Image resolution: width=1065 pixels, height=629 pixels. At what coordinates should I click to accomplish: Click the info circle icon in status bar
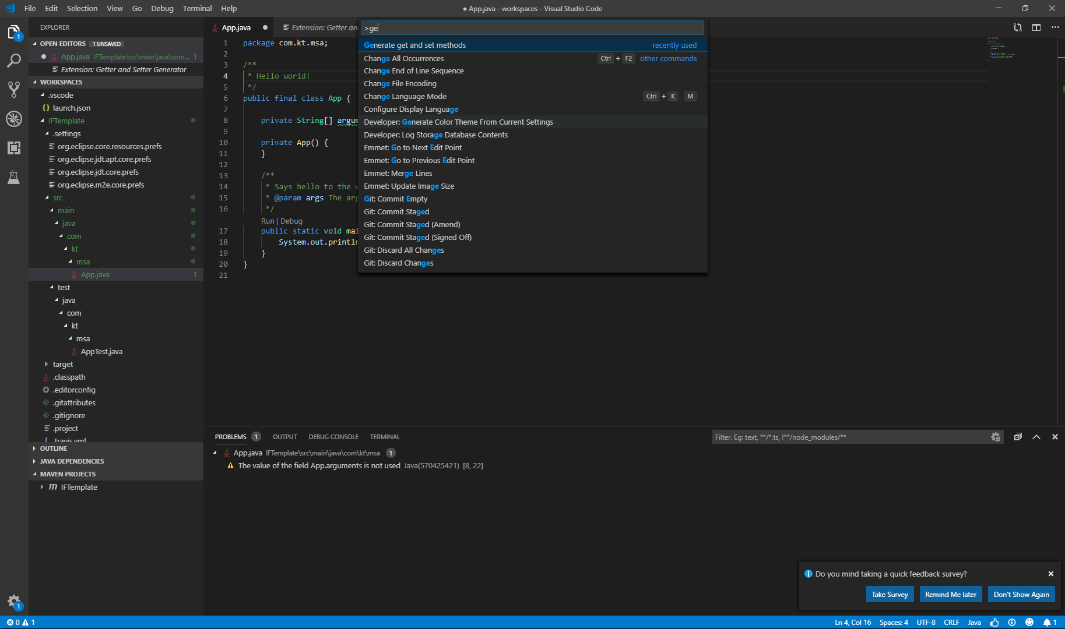[1012, 622]
